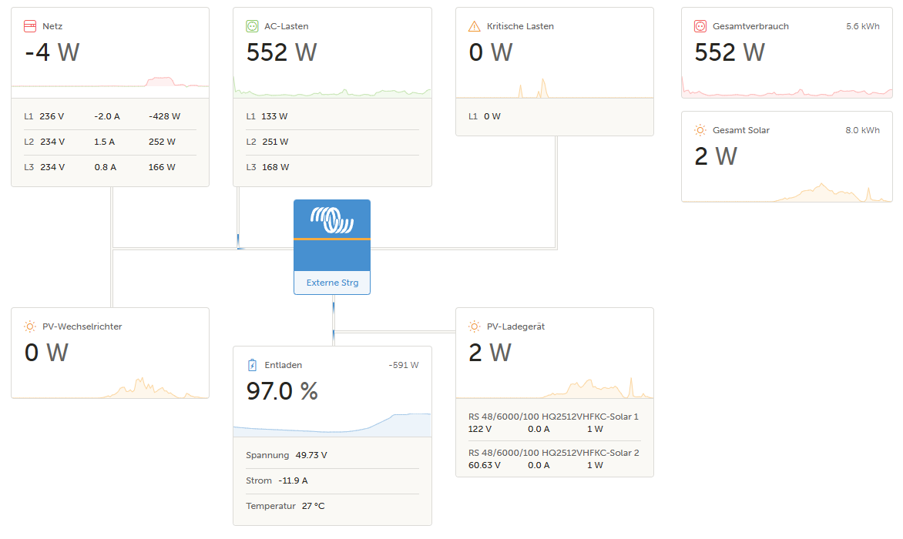
Task: Click the 60.63 V Solar 2 voltage
Action: coord(485,465)
